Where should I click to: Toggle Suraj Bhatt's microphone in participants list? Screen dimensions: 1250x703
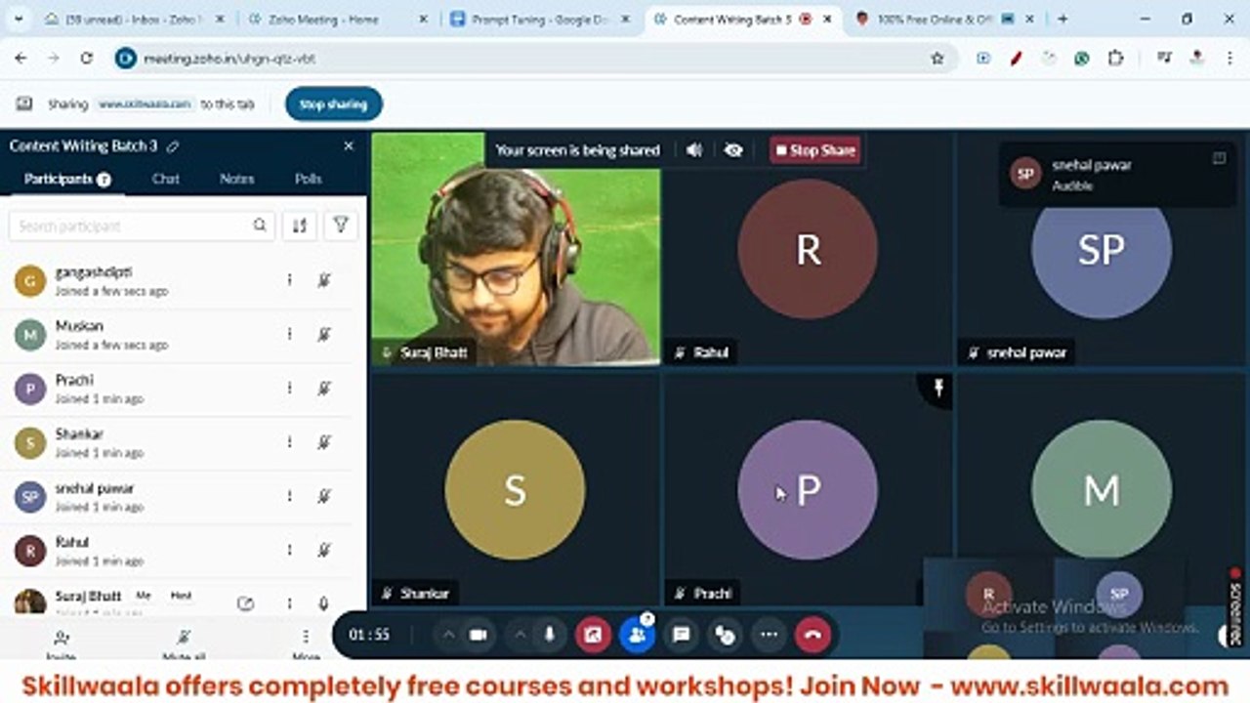324,603
